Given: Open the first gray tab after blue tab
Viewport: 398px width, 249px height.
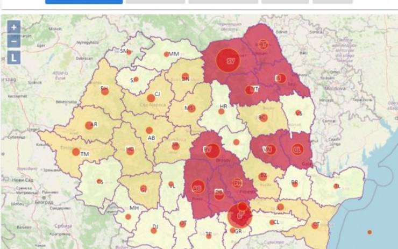Looking at the screenshot, I should tap(155, 2).
